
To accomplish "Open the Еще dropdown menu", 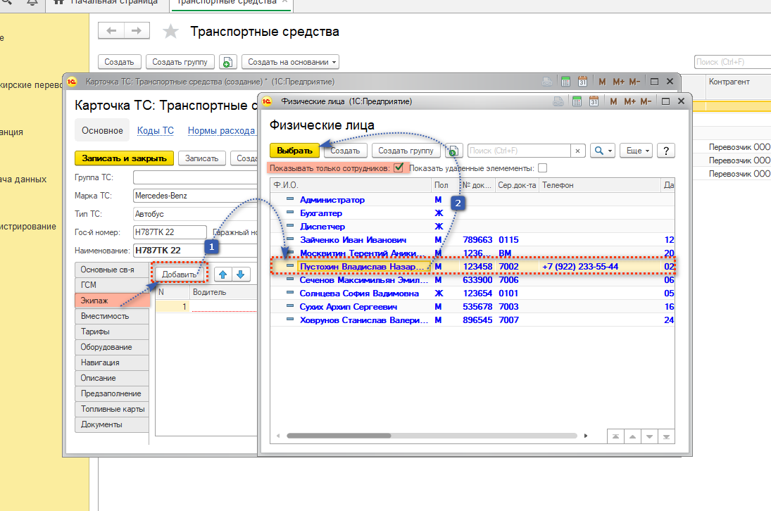I will pyautogui.click(x=637, y=151).
